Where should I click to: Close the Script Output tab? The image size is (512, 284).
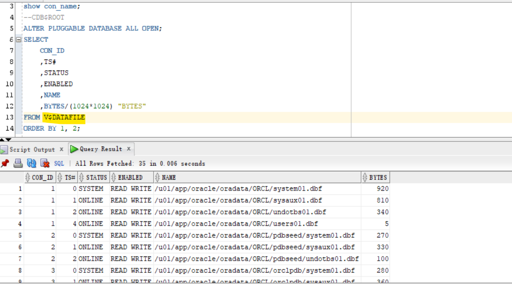point(62,149)
